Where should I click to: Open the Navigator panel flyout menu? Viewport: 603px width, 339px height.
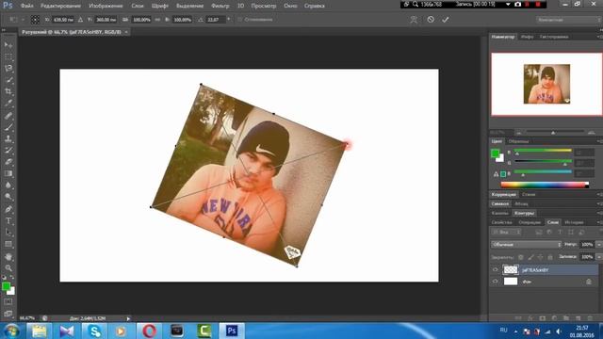pos(599,37)
